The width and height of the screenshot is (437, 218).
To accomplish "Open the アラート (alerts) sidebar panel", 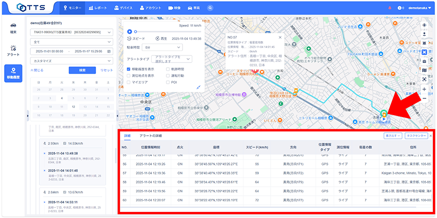I will click(x=14, y=49).
